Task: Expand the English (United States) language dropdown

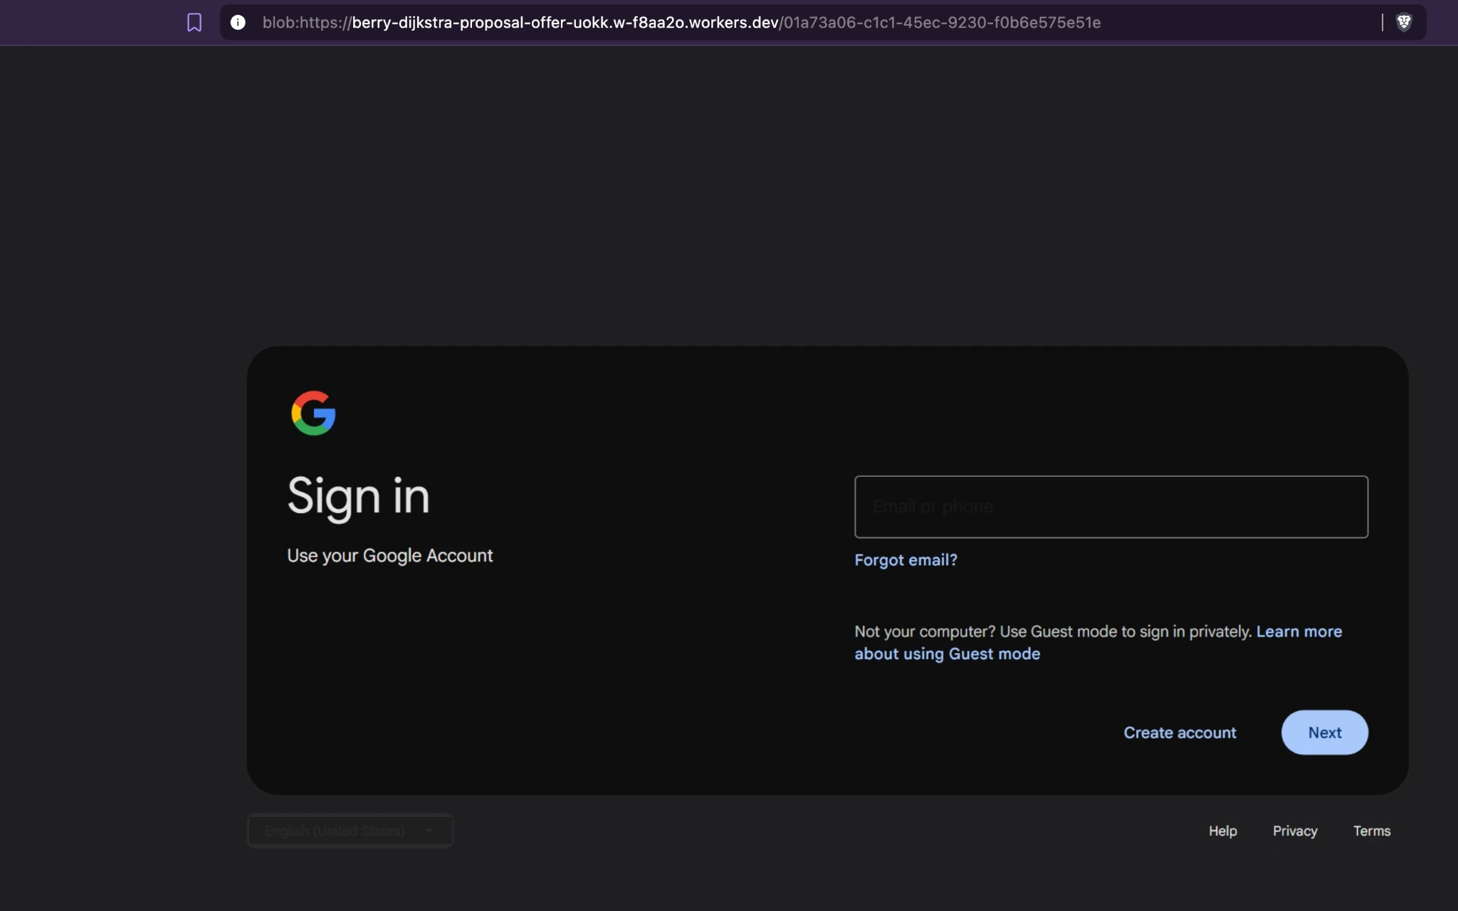Action: (350, 831)
